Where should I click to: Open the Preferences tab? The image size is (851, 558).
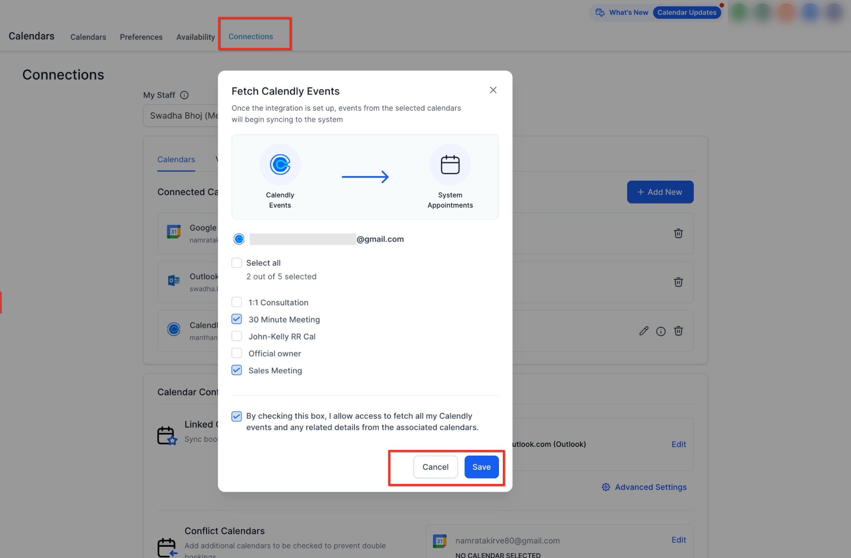(x=141, y=37)
